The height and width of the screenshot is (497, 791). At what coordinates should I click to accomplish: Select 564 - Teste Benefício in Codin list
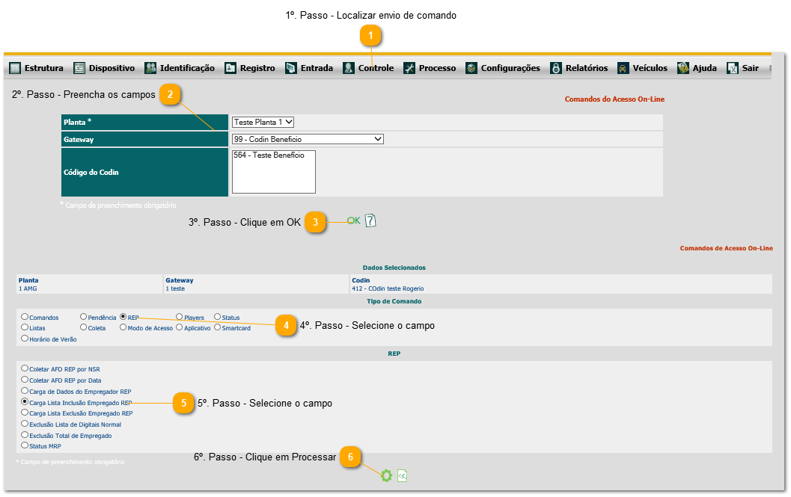point(269,155)
